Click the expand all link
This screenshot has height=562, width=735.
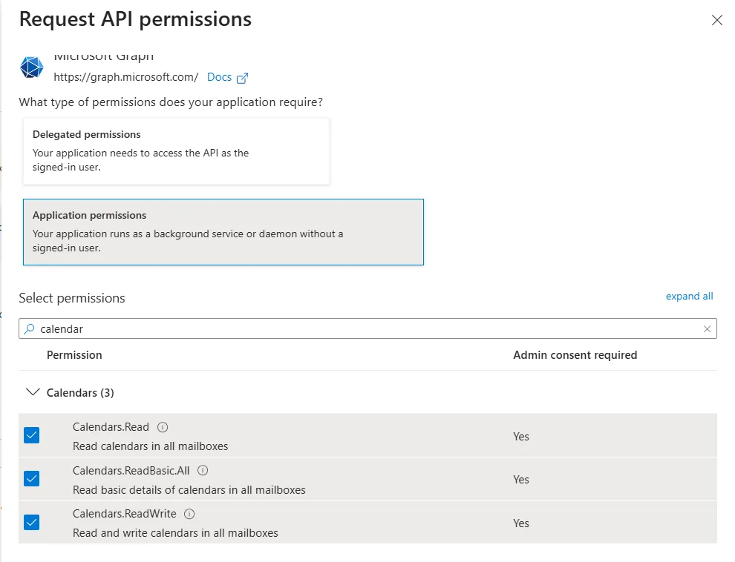[x=689, y=296]
